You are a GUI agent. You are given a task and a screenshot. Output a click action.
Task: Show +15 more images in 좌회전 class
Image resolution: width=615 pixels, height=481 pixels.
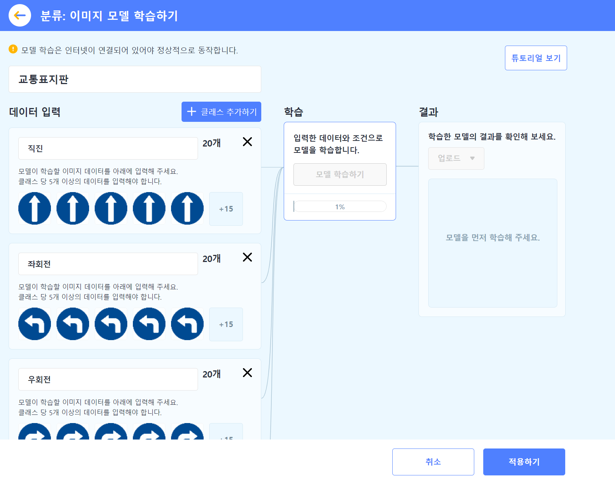(x=226, y=324)
